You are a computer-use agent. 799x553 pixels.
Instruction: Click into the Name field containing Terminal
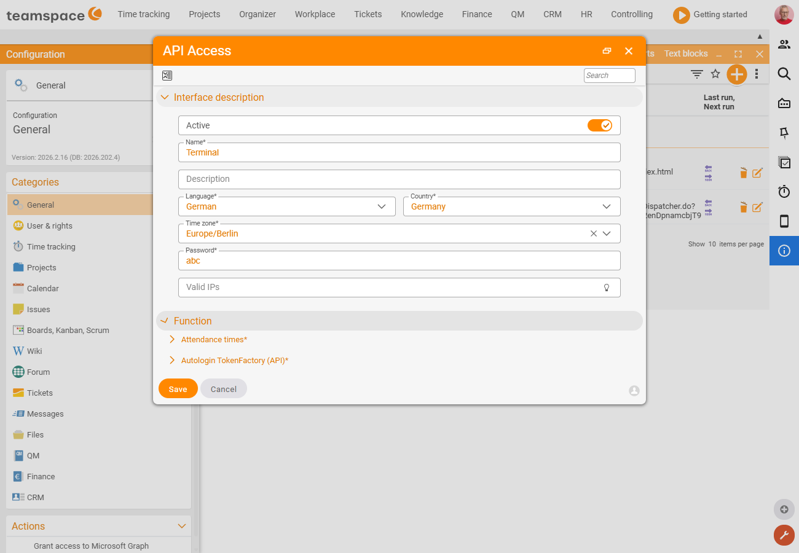click(399, 152)
